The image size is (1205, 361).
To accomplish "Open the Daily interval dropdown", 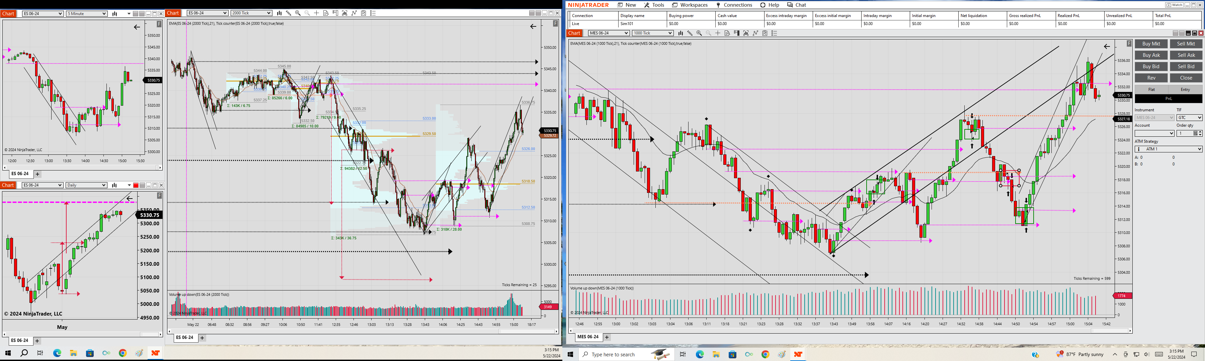I will [87, 186].
